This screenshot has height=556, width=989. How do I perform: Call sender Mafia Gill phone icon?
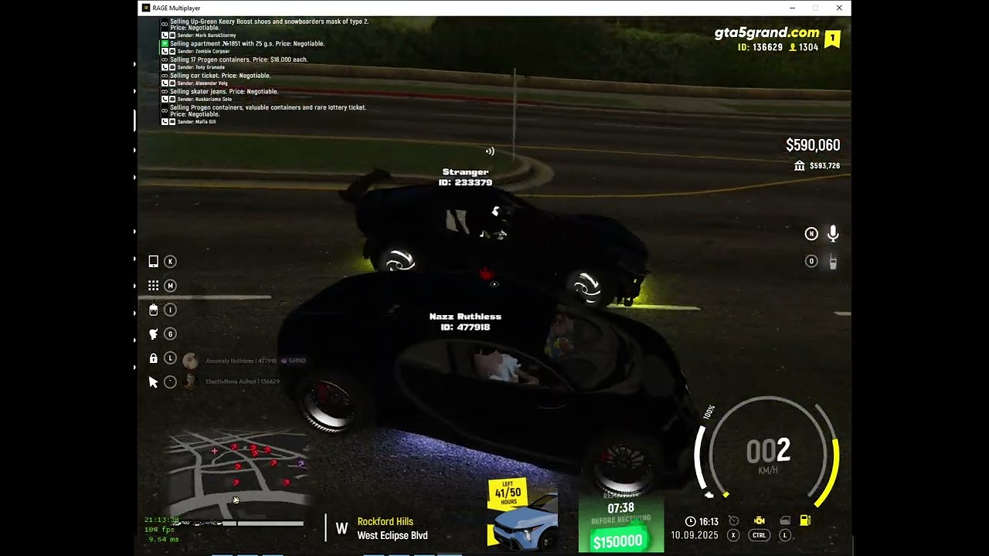(x=165, y=122)
